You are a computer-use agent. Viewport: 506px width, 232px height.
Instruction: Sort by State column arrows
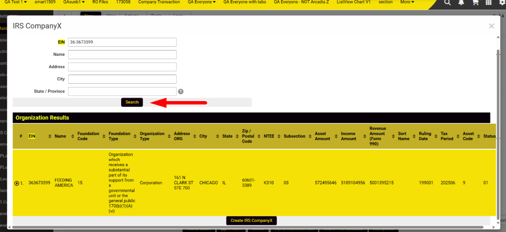(237, 136)
